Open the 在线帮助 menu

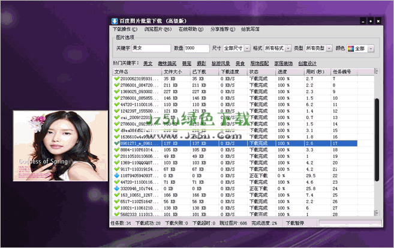click(191, 29)
